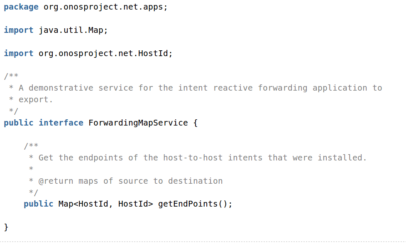Click the closing brace on the last line
The image size is (406, 244).
6,227
